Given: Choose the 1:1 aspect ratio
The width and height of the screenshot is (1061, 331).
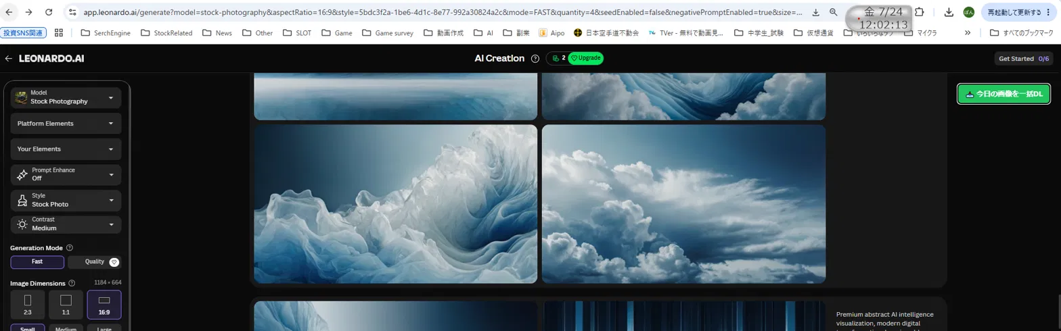Looking at the screenshot, I should (66, 305).
